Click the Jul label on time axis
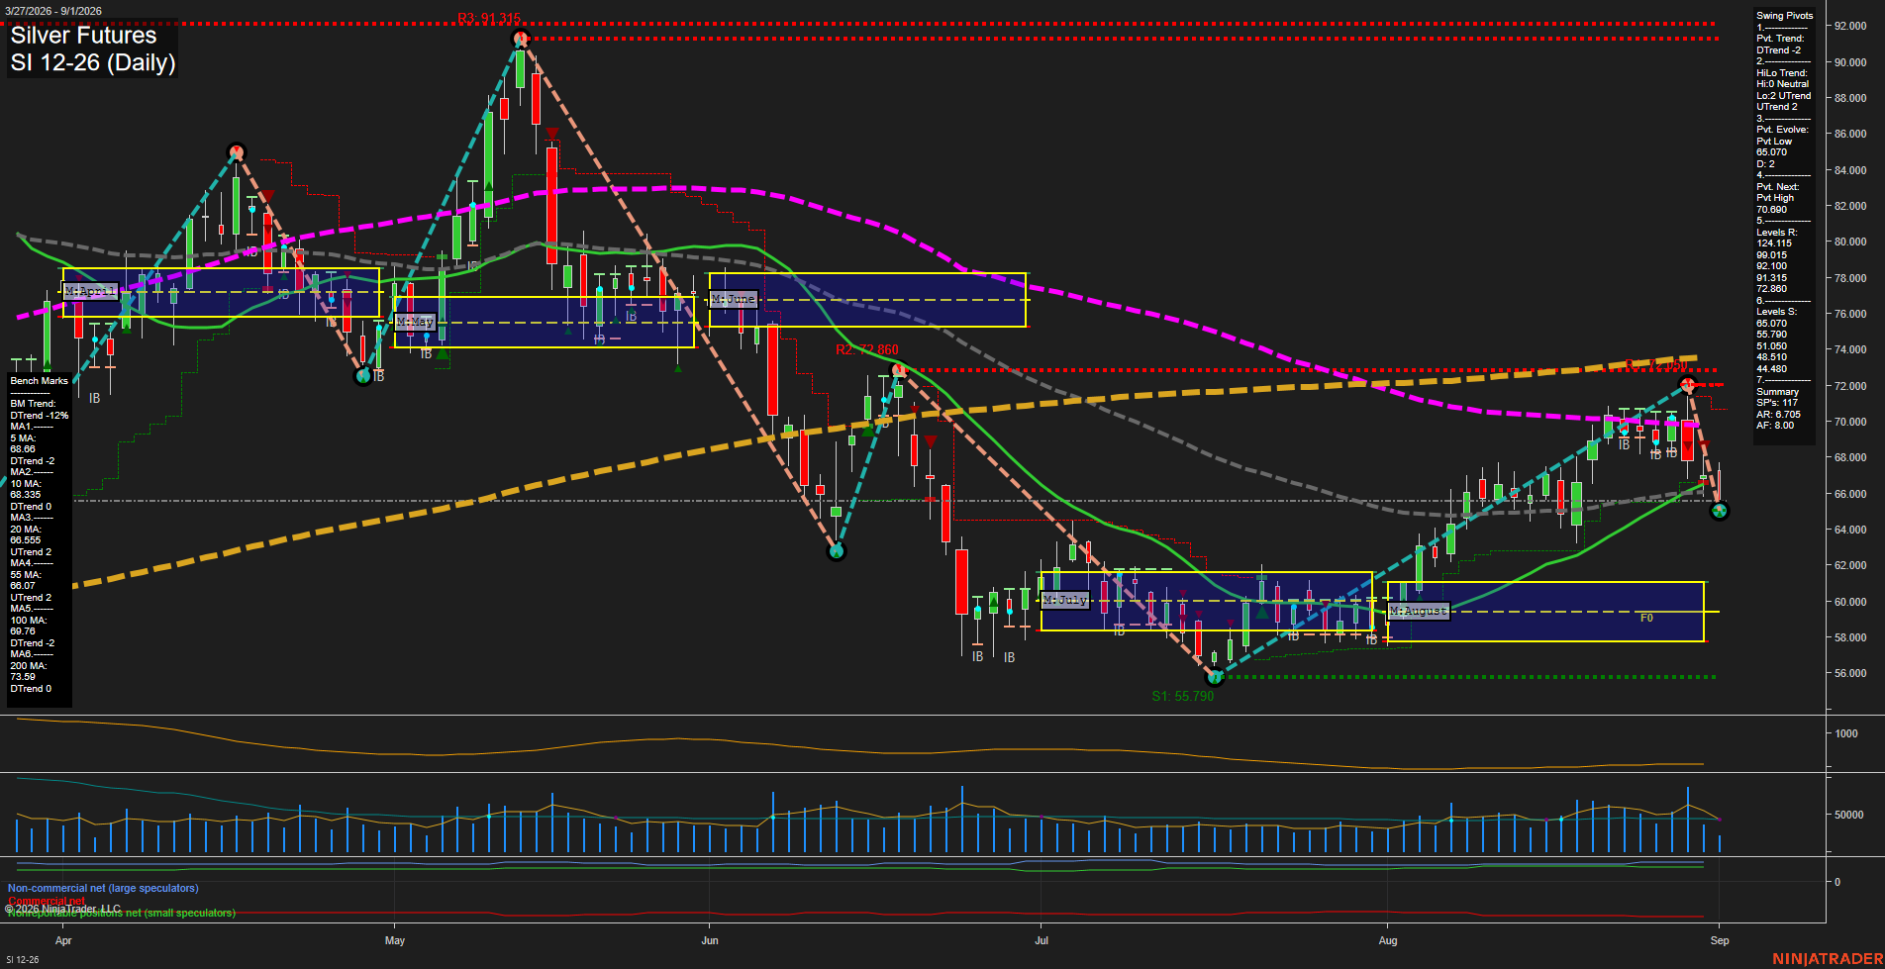 1042,940
